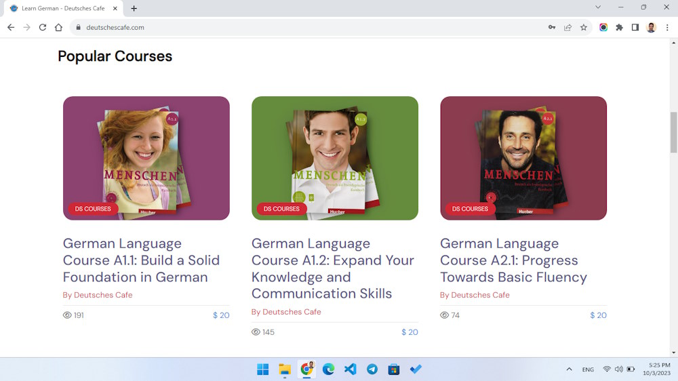The image size is (678, 381).
Task: Toggle the browser side panel
Action: click(x=635, y=27)
